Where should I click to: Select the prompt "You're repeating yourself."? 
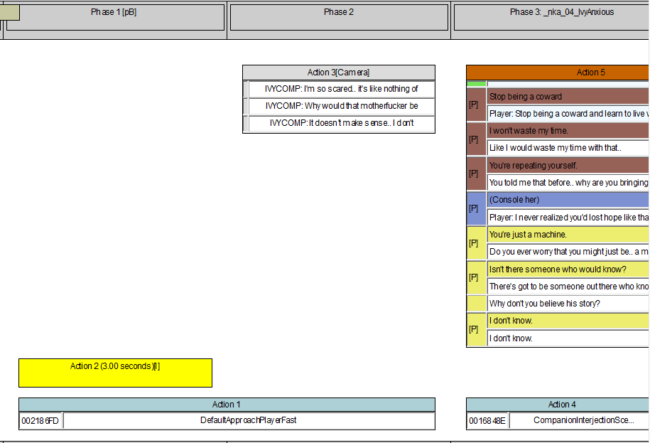[568, 166]
